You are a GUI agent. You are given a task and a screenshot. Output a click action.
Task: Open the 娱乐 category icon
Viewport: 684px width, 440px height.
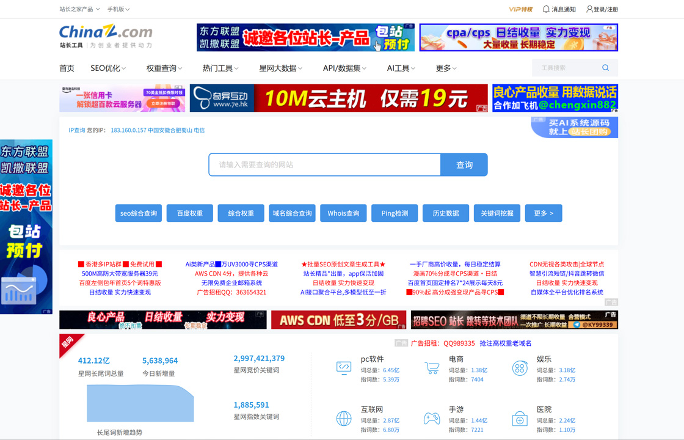tap(520, 368)
